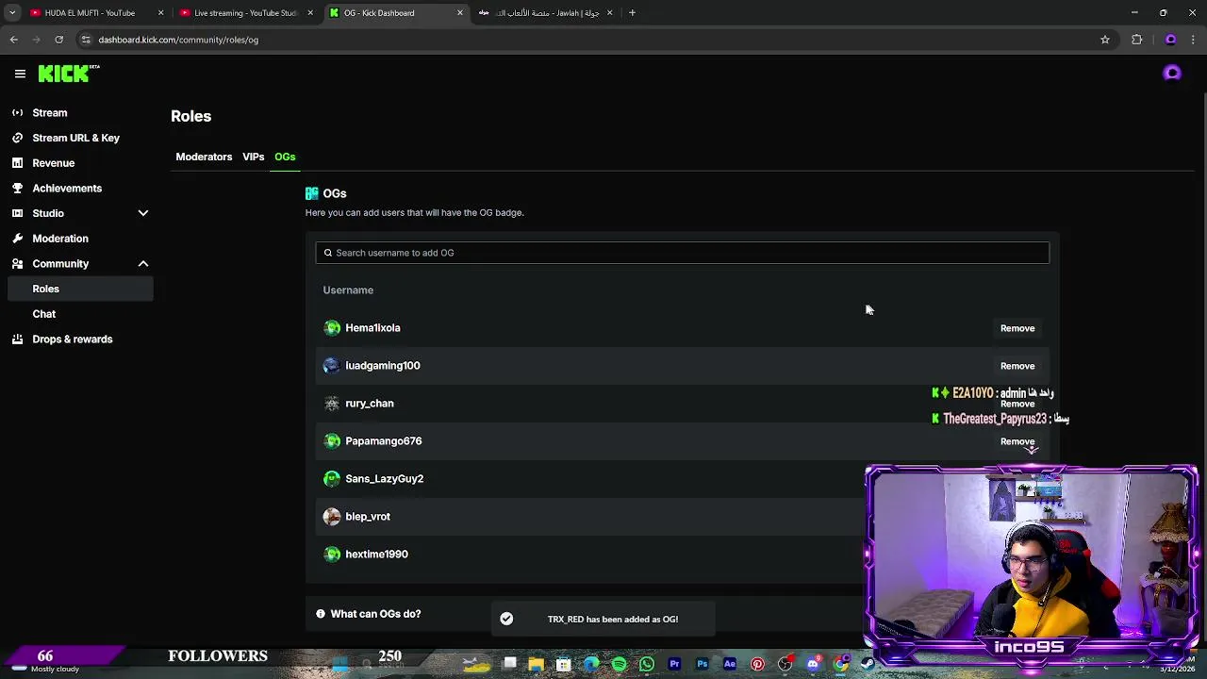Go back to previous page

(x=14, y=40)
